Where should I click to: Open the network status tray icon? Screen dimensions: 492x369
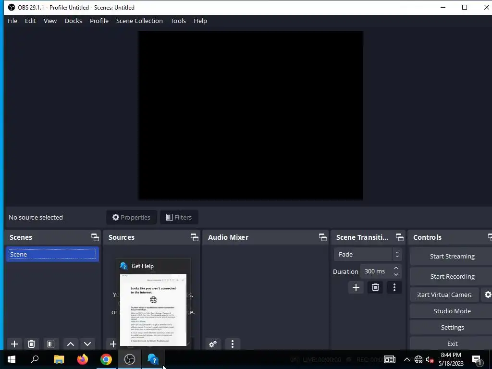click(x=418, y=359)
